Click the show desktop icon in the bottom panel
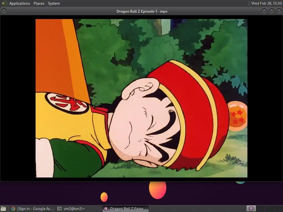 tap(3, 209)
